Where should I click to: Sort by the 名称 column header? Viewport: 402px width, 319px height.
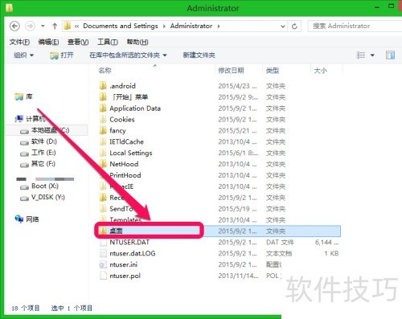point(105,71)
